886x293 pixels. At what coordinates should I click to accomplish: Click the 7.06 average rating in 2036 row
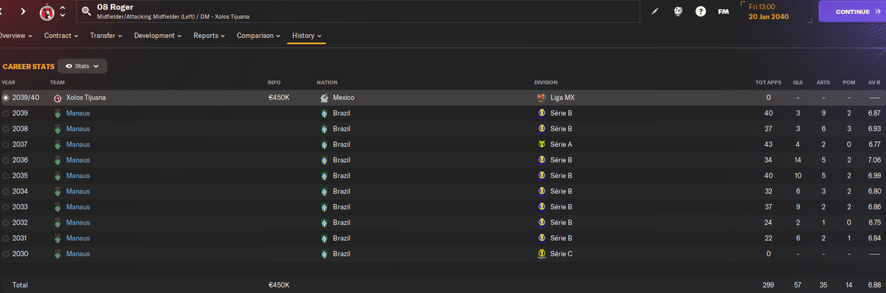click(874, 160)
